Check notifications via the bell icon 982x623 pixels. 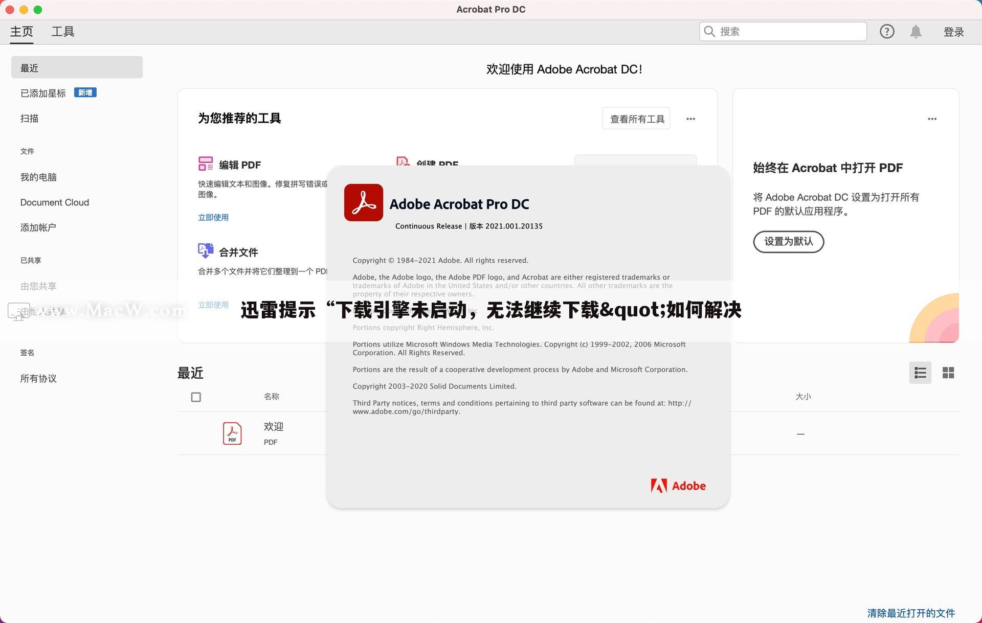pyautogui.click(x=916, y=31)
